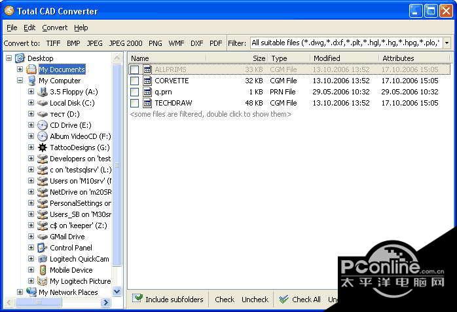Screen dimensions: 457x312
Task: Expand the Local Disk (C:) node
Action: (31, 103)
